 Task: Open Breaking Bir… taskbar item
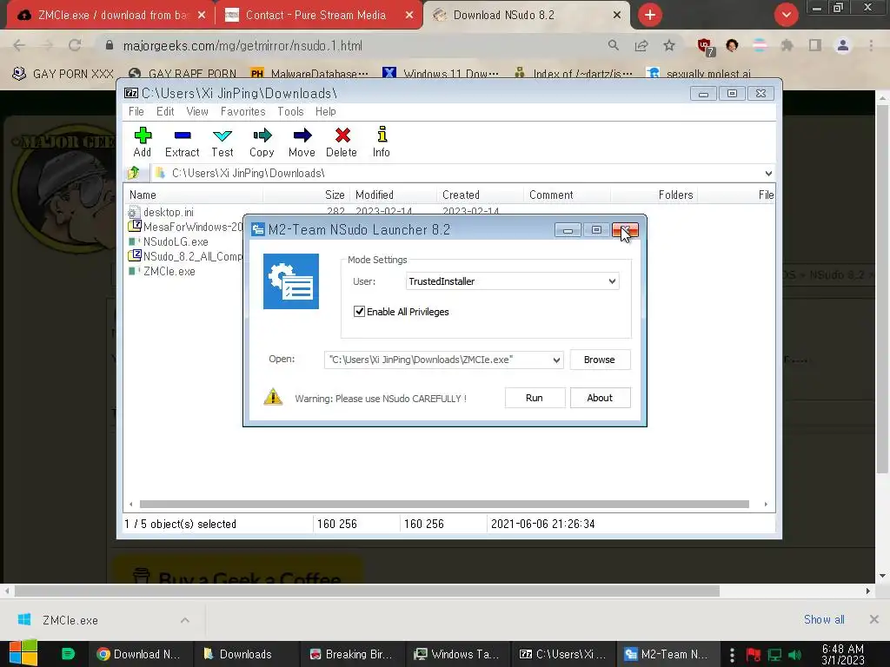[352, 654]
